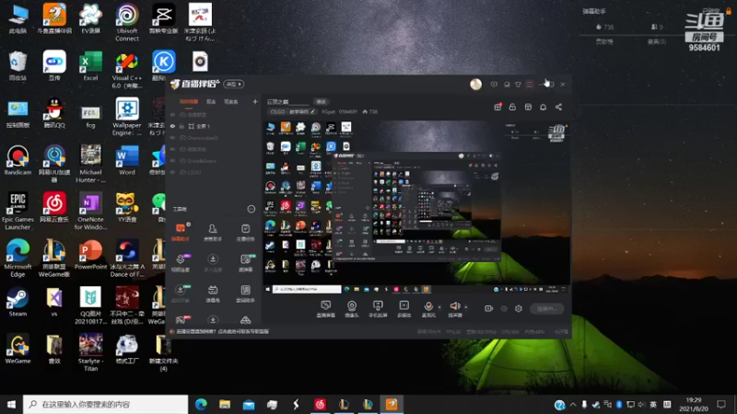Screen dimensions: 737x414
Task: Focus the Windows taskbar search box
Action: pyautogui.click(x=105, y=405)
